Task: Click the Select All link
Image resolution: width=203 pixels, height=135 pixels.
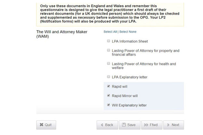Action: pos(110,32)
